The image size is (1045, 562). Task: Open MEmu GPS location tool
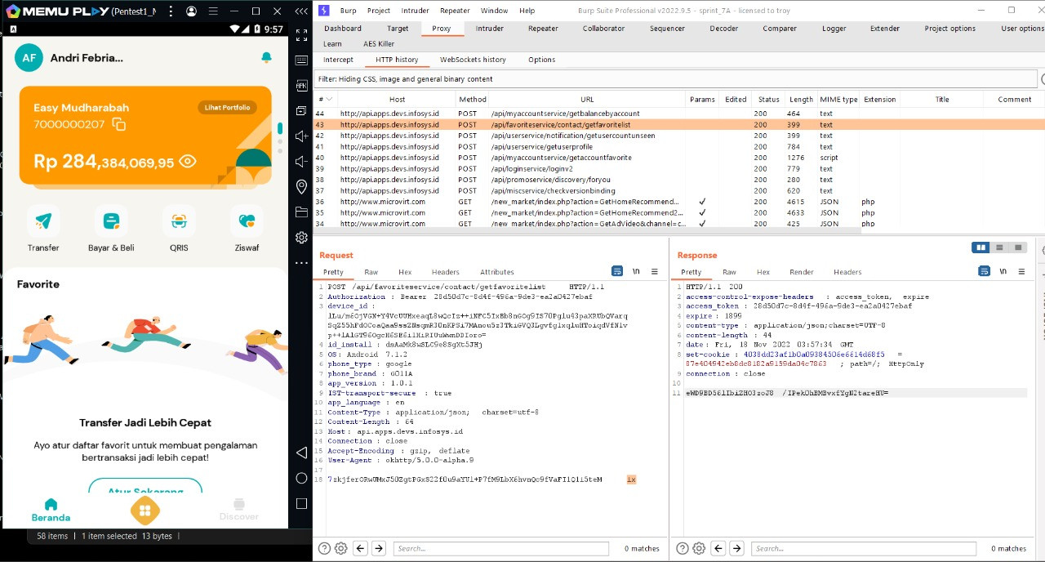click(x=301, y=186)
